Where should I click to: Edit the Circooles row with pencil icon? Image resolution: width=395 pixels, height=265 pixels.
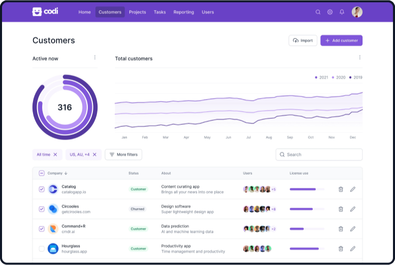(353, 209)
